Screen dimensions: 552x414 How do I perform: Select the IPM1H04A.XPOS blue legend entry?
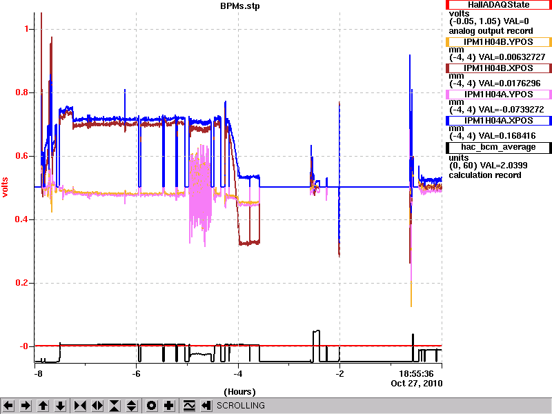[498, 121]
